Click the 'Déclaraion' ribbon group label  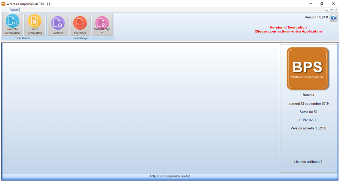[24, 38]
